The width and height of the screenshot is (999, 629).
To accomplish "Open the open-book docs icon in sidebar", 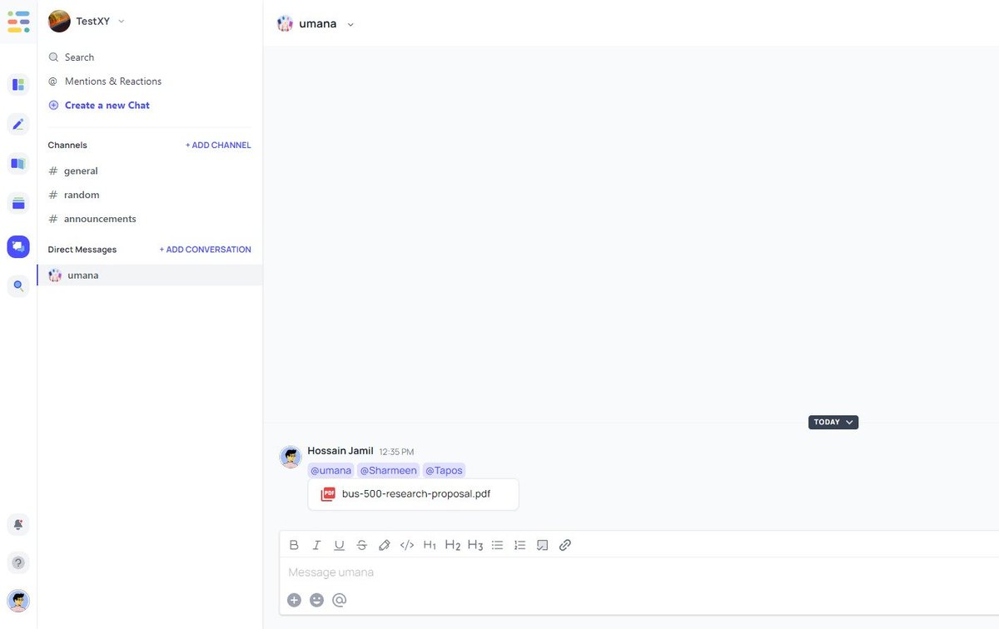I will tap(18, 163).
